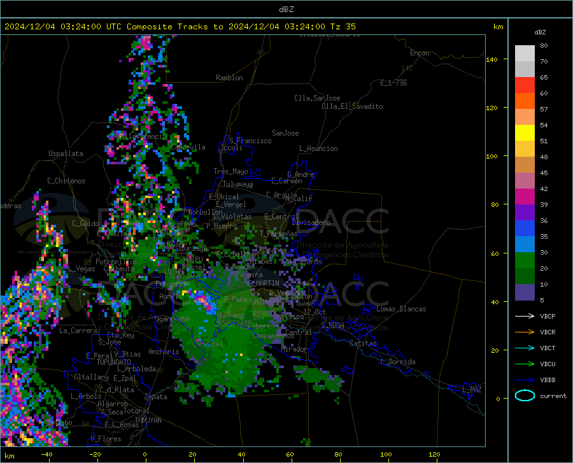The image size is (573, 463).
Task: Click the dBZ title at the top center
Action: pos(286,10)
